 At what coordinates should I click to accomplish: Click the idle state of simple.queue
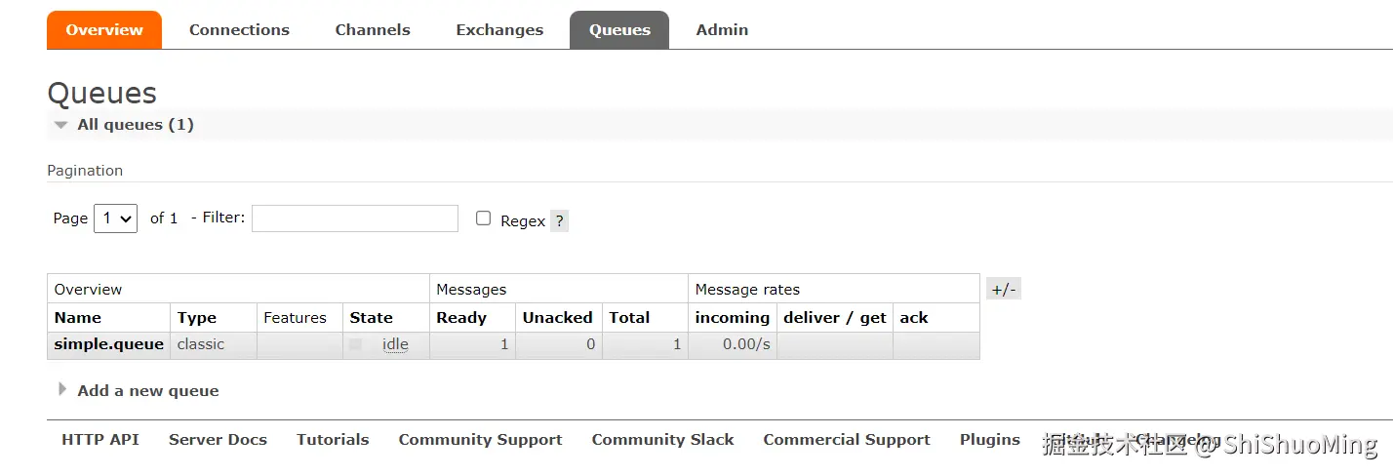pyautogui.click(x=395, y=344)
